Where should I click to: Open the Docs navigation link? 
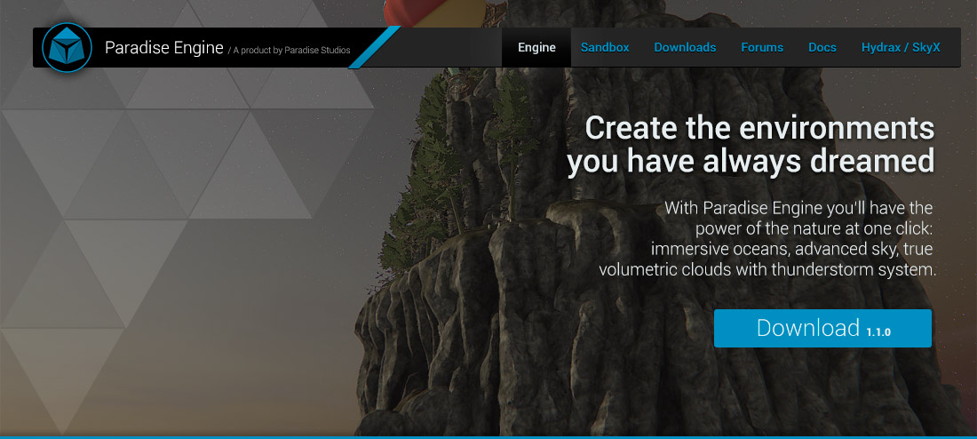click(x=822, y=47)
